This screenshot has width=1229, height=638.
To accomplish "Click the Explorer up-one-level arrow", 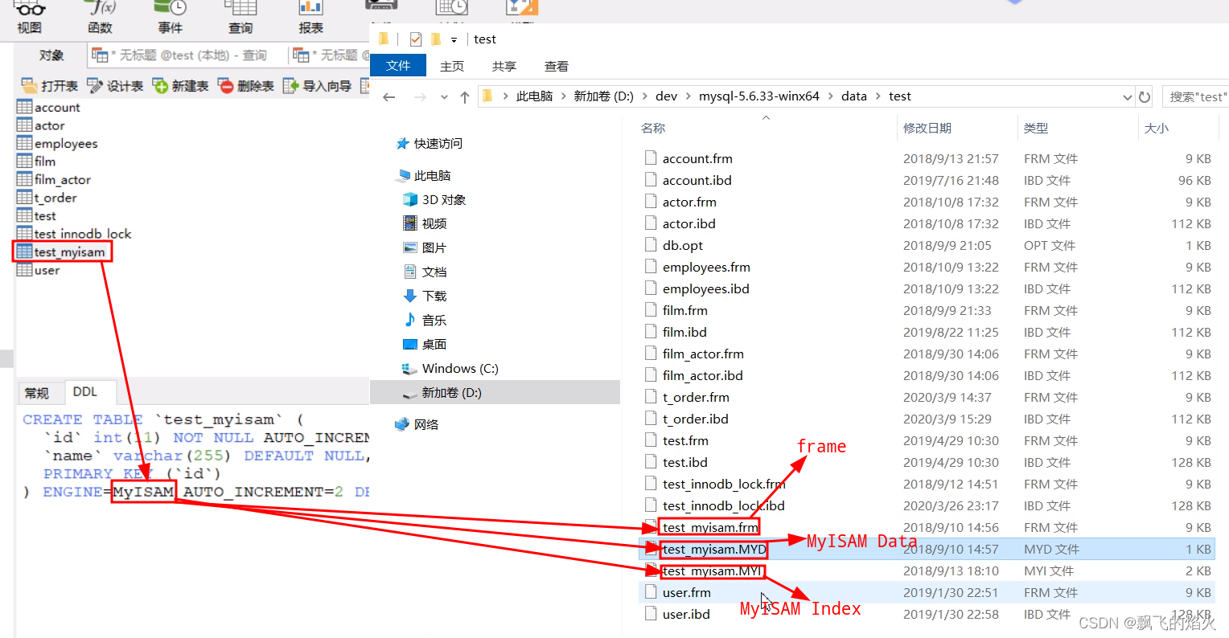I will (x=465, y=96).
